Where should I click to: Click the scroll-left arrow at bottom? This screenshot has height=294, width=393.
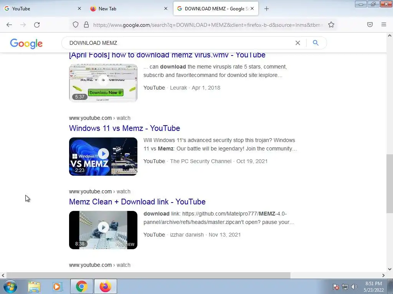(x=3, y=276)
